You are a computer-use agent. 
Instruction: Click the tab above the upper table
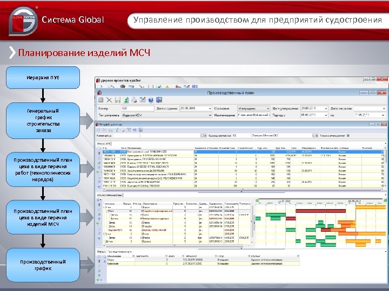click(x=104, y=143)
